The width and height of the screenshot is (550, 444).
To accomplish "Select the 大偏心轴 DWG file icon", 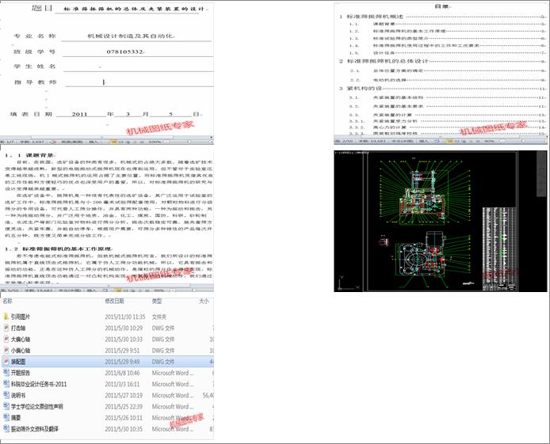I will tap(6, 339).
